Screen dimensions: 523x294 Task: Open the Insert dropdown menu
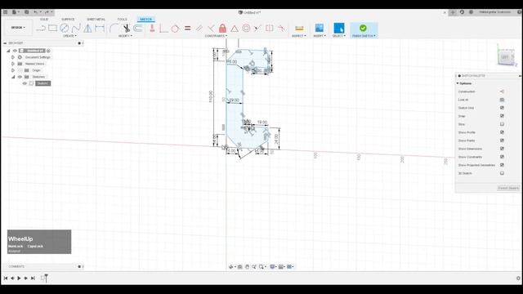(320, 36)
